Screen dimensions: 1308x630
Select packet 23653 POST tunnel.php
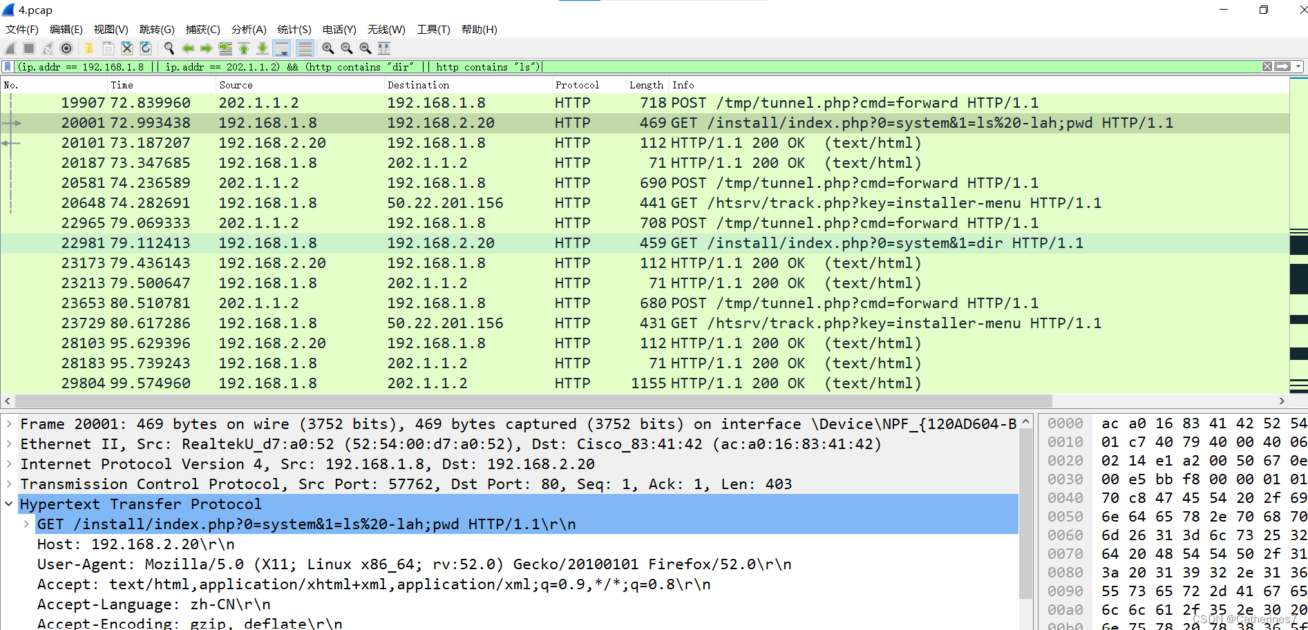point(645,303)
